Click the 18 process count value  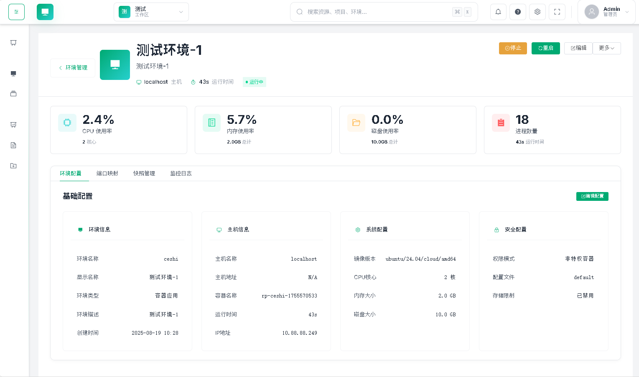[x=522, y=120]
